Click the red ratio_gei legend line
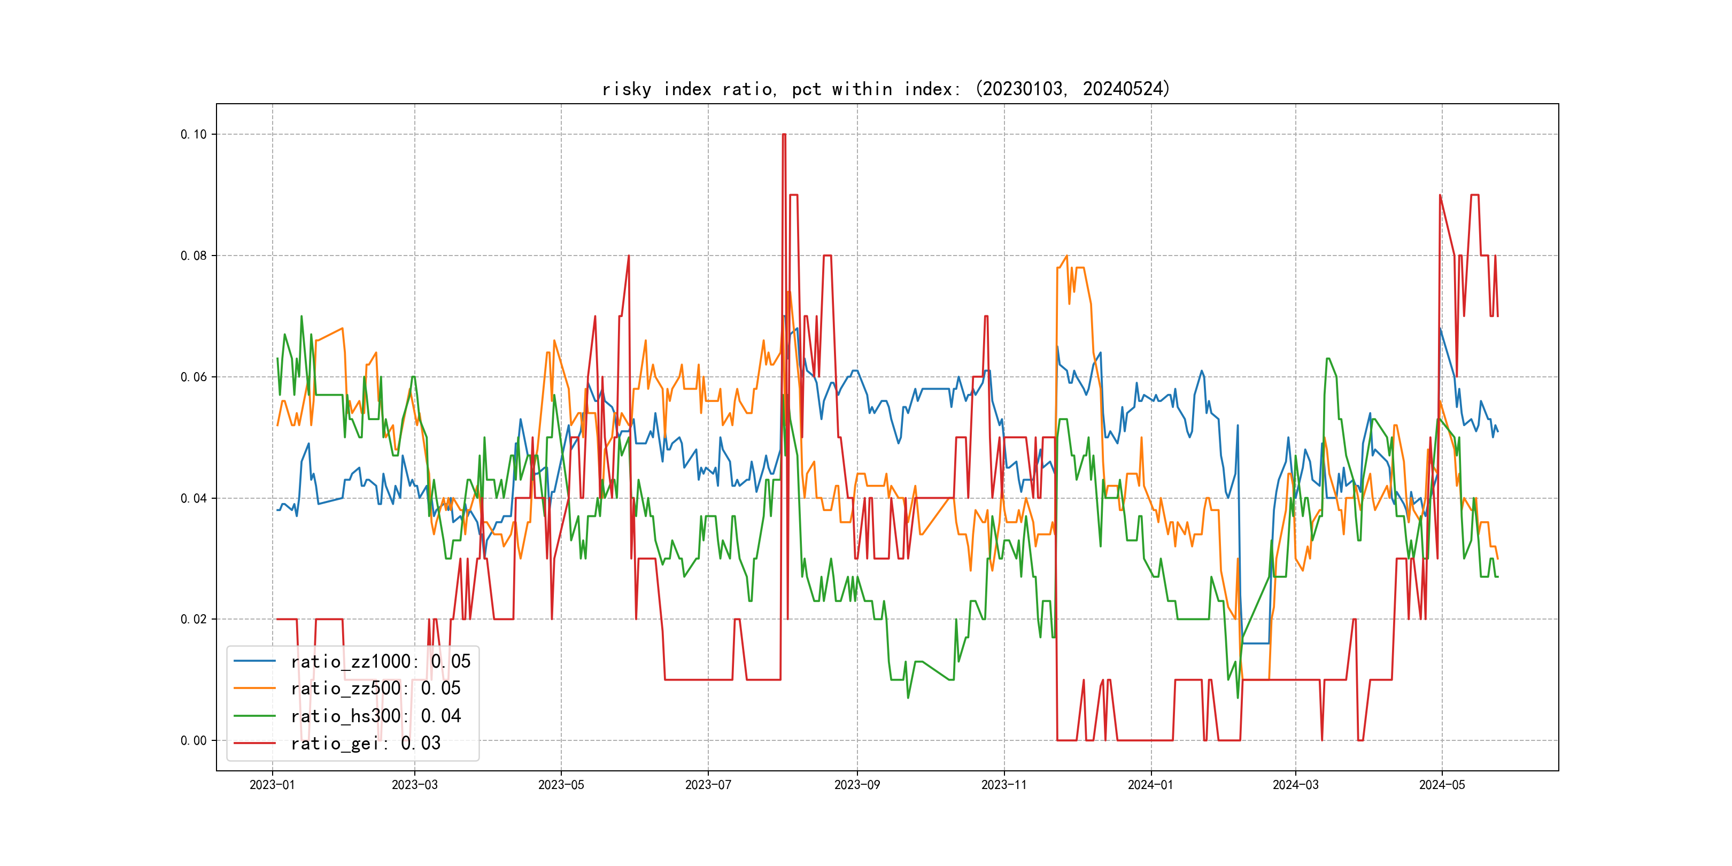This screenshot has width=1732, height=866. [x=254, y=743]
